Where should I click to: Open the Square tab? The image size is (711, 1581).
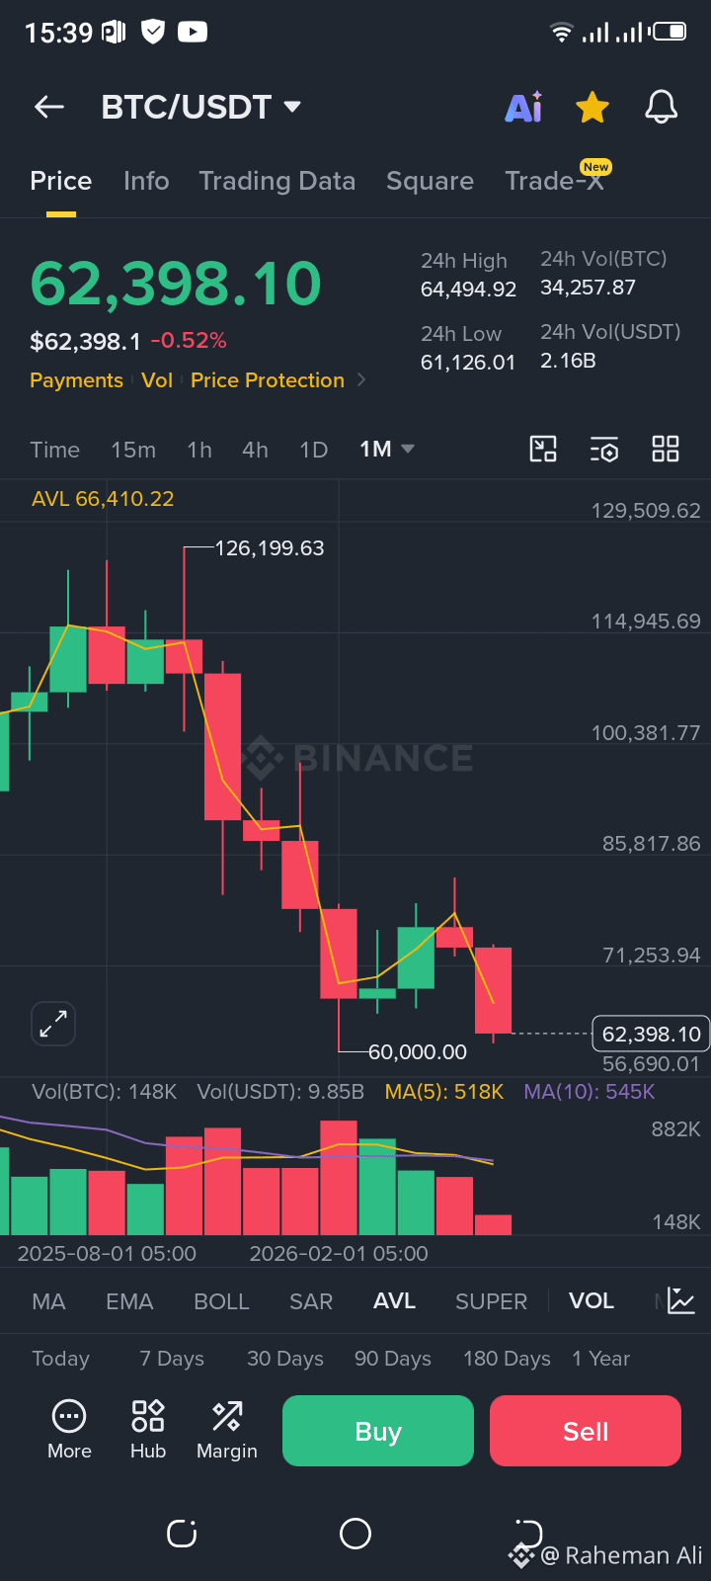pyautogui.click(x=430, y=181)
